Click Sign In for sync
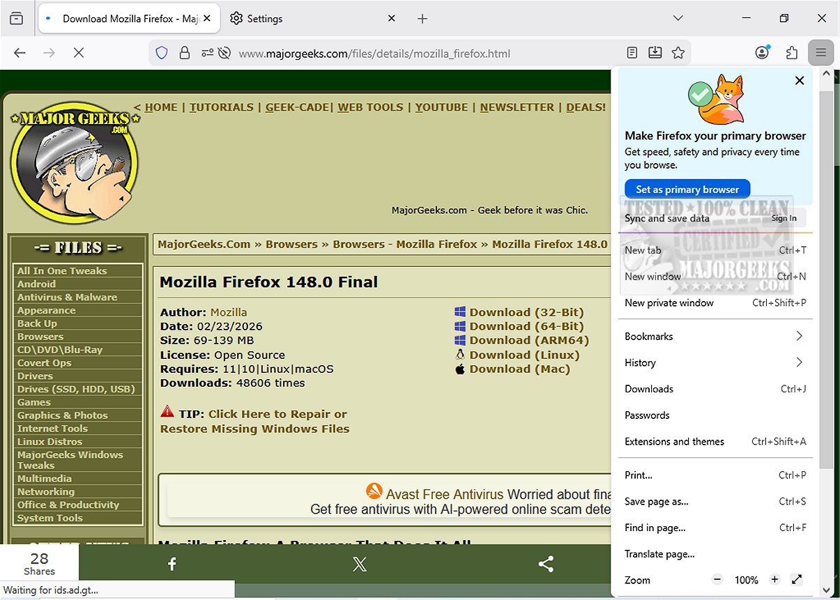This screenshot has width=840, height=600. tap(784, 218)
